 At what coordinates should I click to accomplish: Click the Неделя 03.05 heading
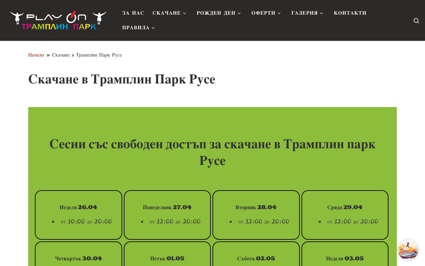point(345,258)
